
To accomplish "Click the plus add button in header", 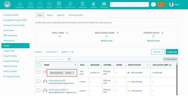I will coord(153,4).
